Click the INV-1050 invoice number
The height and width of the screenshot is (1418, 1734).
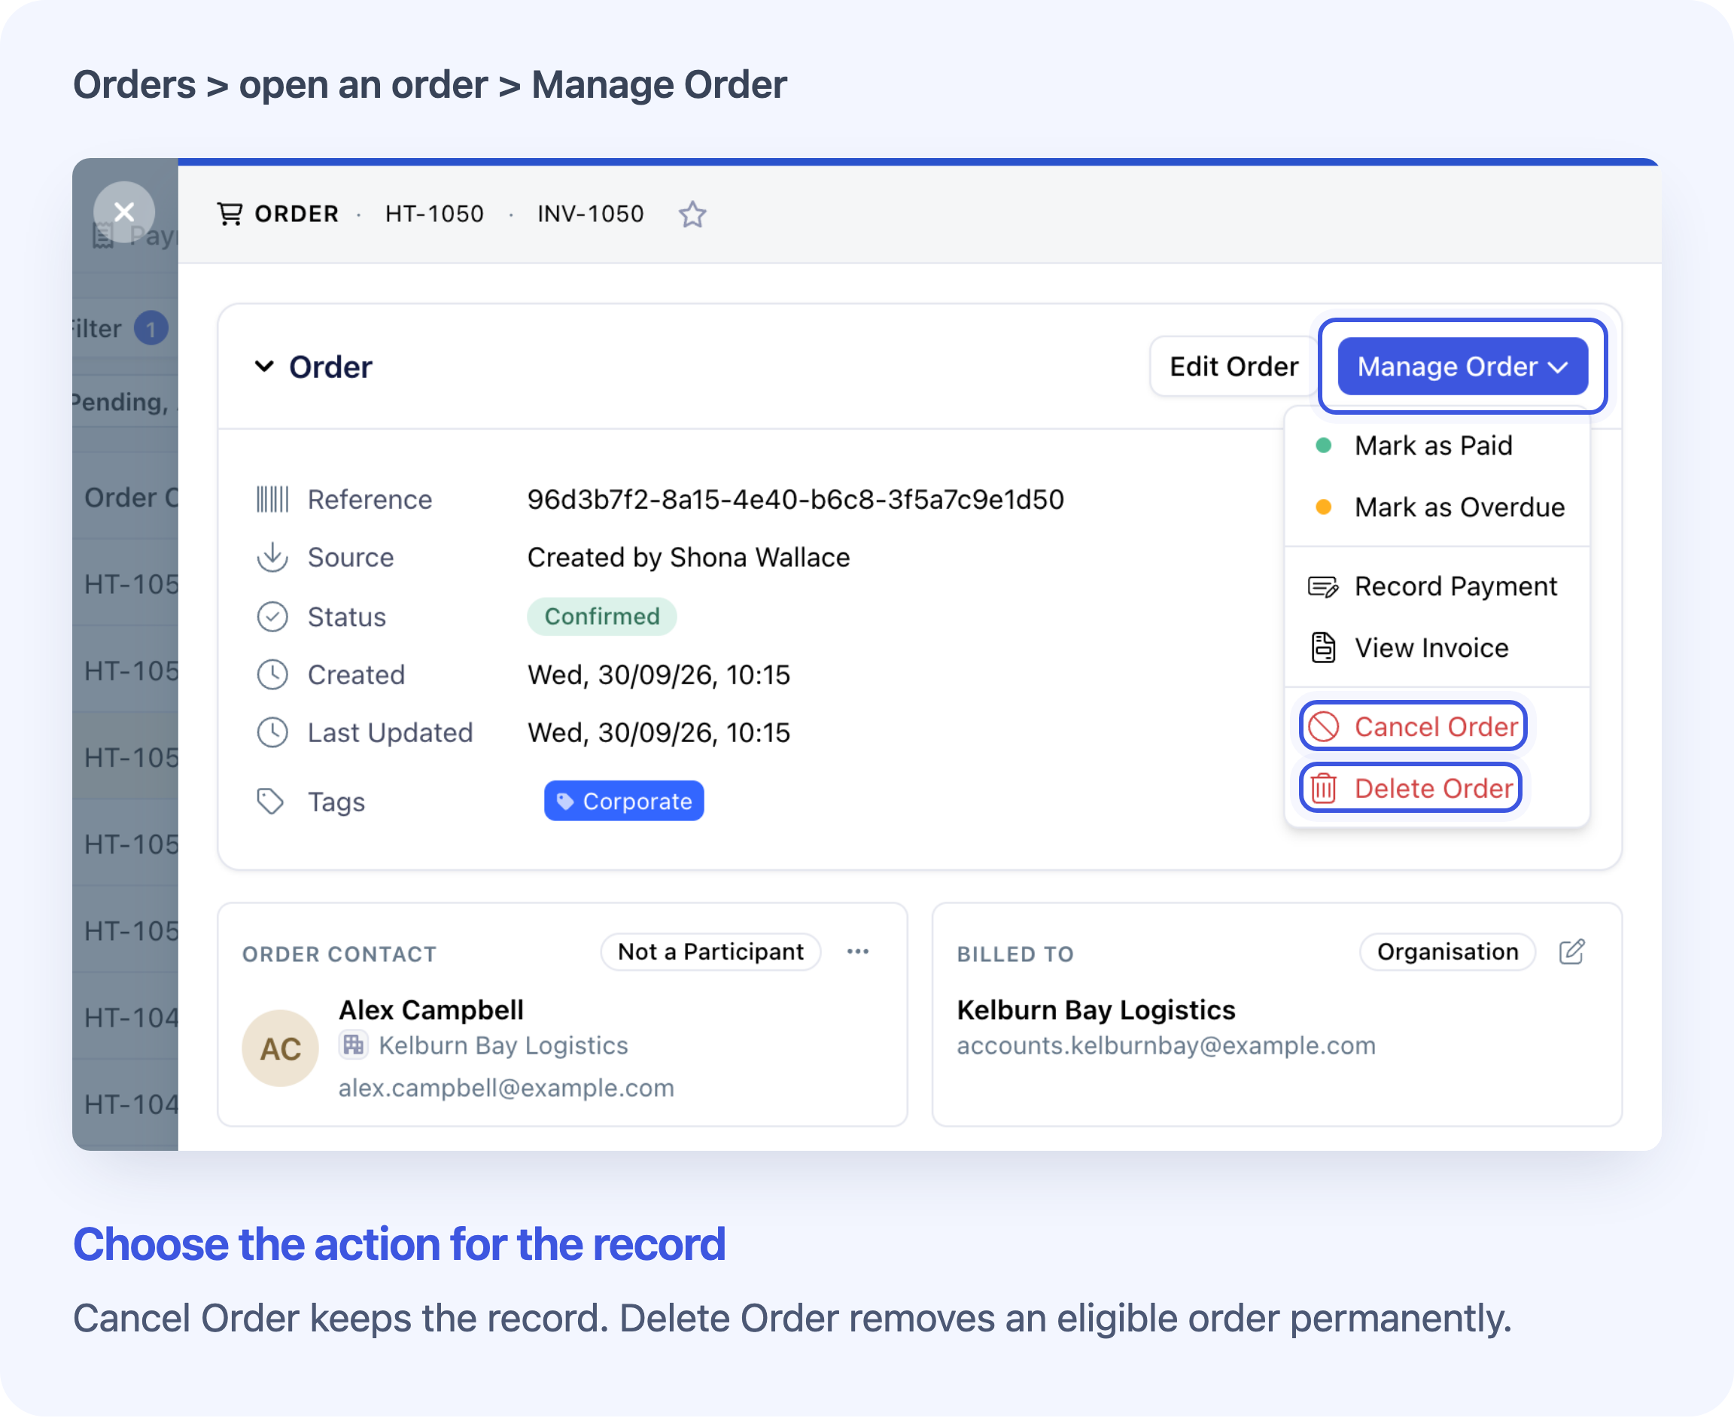pyautogui.click(x=591, y=214)
